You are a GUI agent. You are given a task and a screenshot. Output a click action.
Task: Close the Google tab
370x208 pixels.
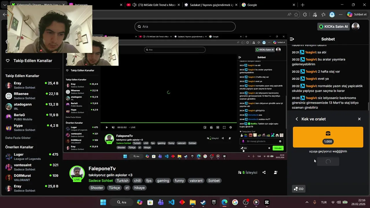(294, 5)
